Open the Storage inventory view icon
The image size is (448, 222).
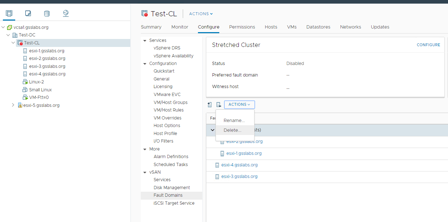click(47, 14)
